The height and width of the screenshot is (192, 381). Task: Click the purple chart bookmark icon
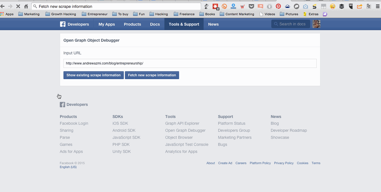tap(325, 14)
